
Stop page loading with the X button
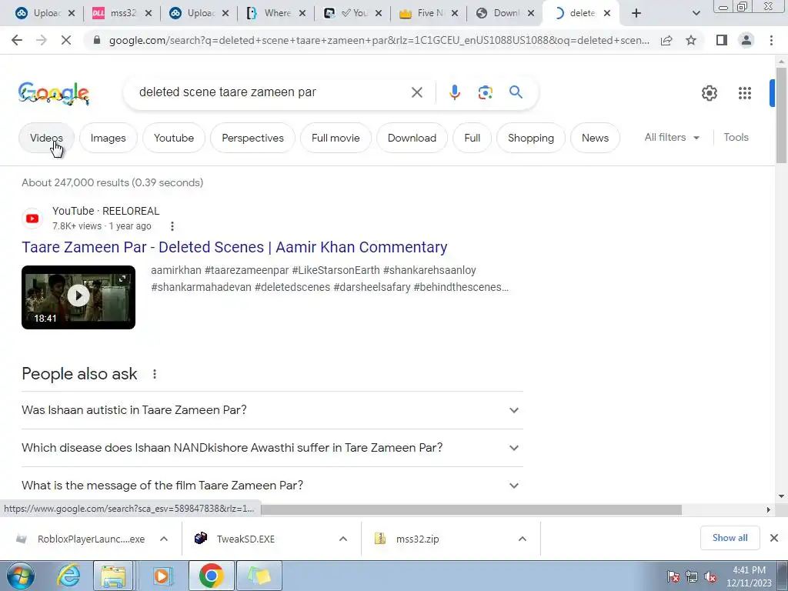point(66,40)
